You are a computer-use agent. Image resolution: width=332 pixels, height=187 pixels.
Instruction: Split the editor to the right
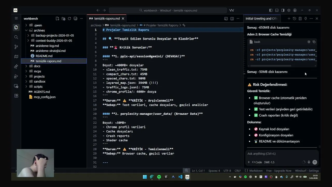232,18
